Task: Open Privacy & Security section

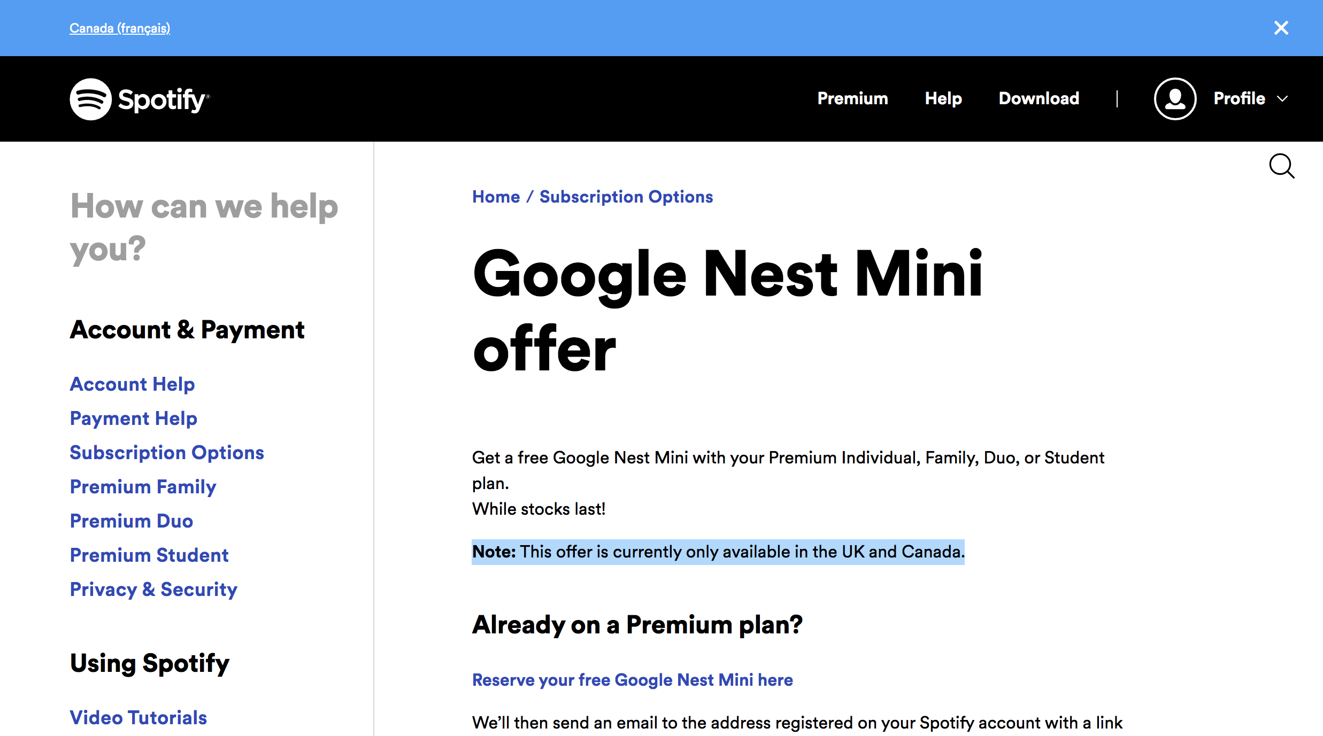Action: point(153,590)
